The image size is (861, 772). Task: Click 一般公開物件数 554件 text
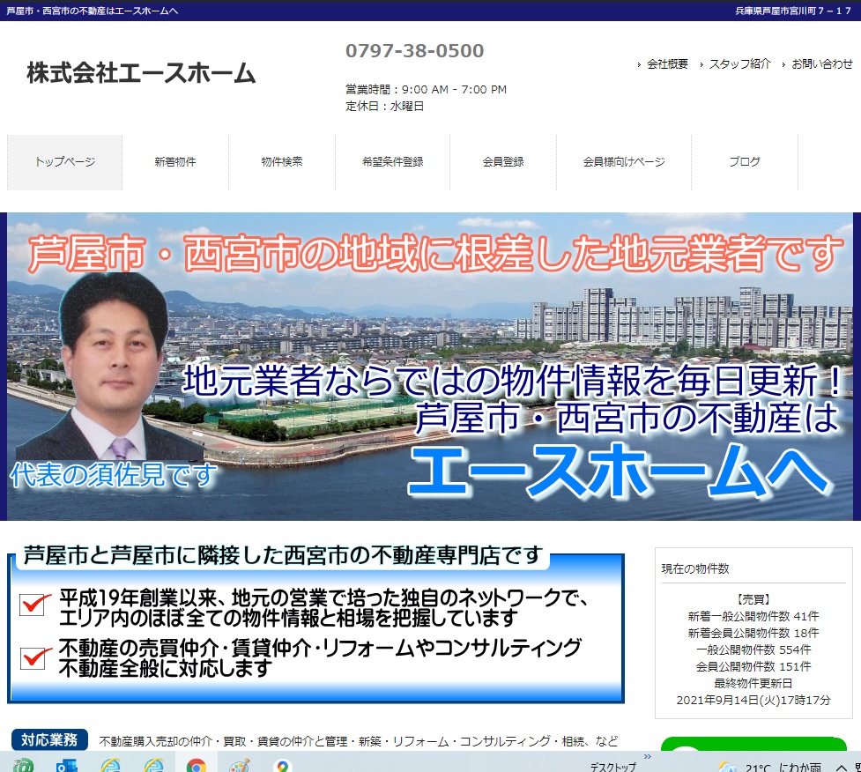[753, 650]
